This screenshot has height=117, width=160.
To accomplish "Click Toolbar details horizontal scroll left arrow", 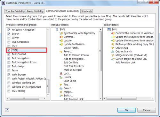I will 104,98.
